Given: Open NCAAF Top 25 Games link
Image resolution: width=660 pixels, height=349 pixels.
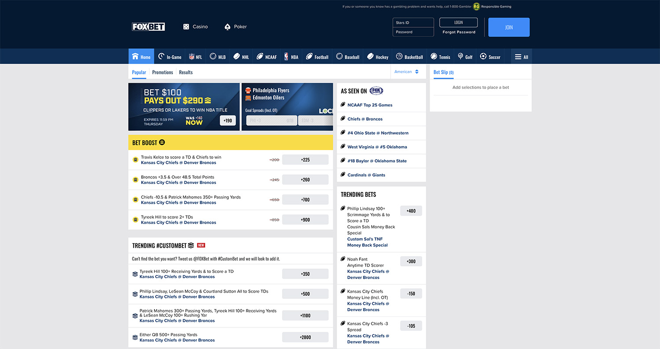Looking at the screenshot, I should coord(370,105).
